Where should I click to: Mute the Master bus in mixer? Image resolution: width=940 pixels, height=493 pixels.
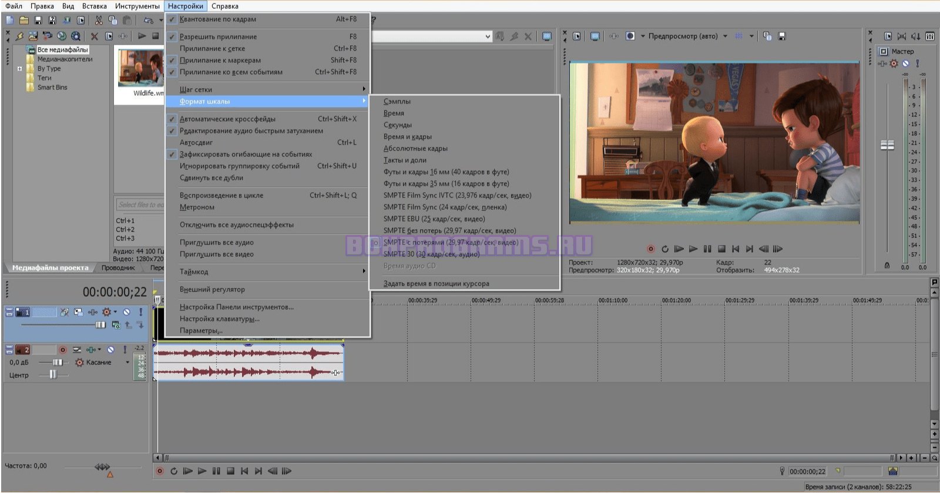pyautogui.click(x=905, y=63)
